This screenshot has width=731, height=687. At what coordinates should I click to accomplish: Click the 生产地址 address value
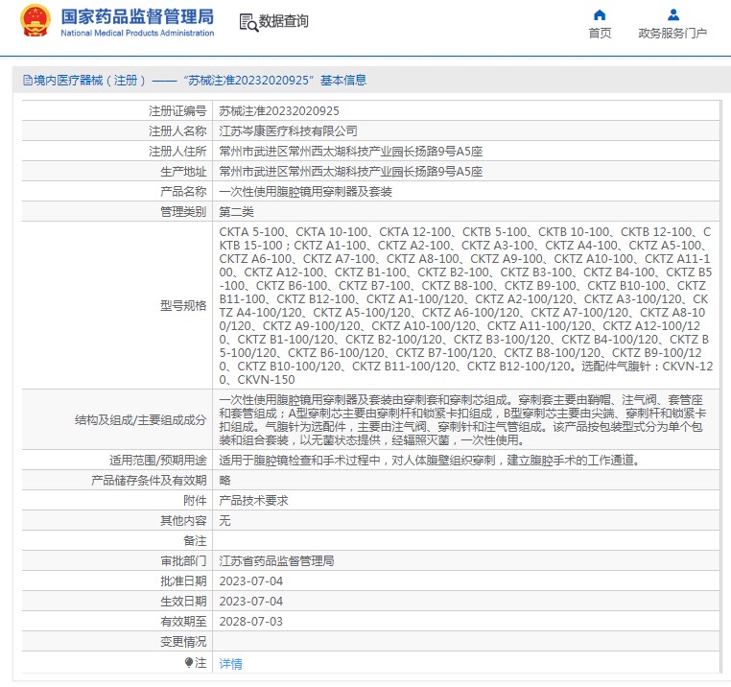coord(350,171)
